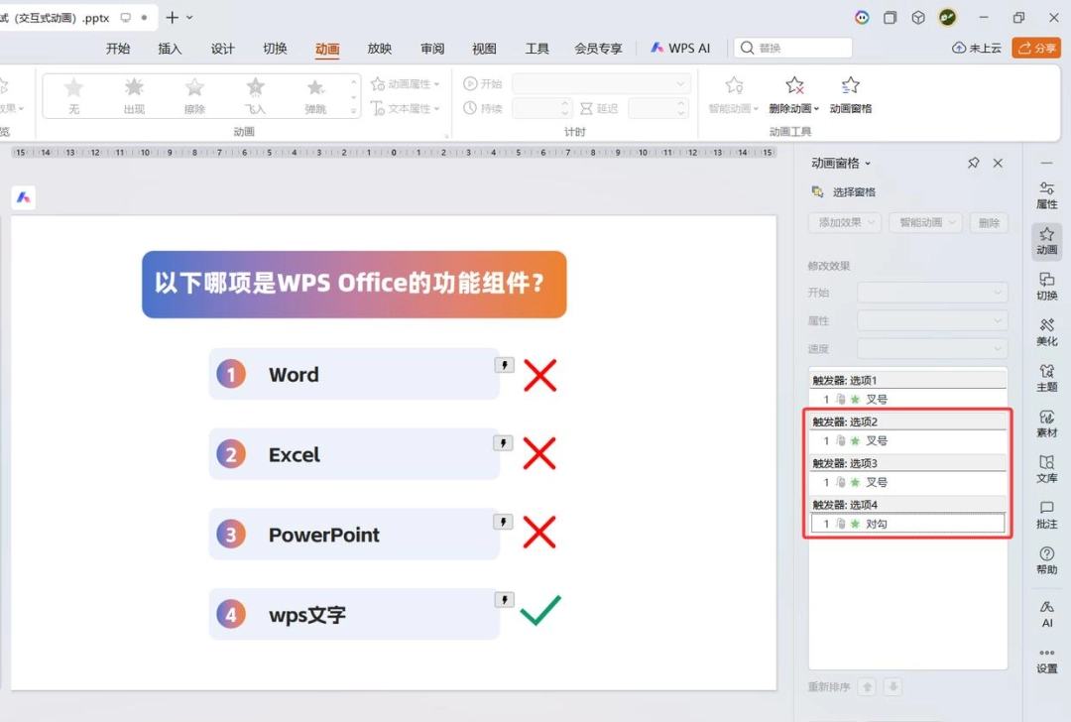This screenshot has height=722, width=1071.
Task: Open the 动画属性 dropdown
Action: [x=405, y=84]
